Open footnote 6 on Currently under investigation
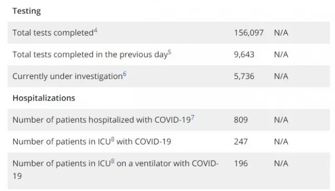Viewport: 335px width, 191px height. (125, 74)
